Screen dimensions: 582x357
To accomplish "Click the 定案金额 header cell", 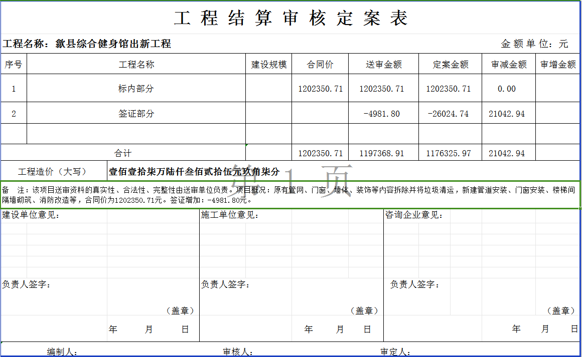I will point(450,65).
